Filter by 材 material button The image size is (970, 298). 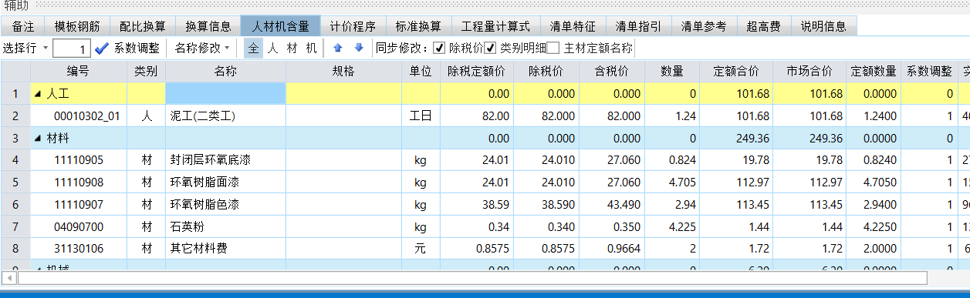[292, 48]
